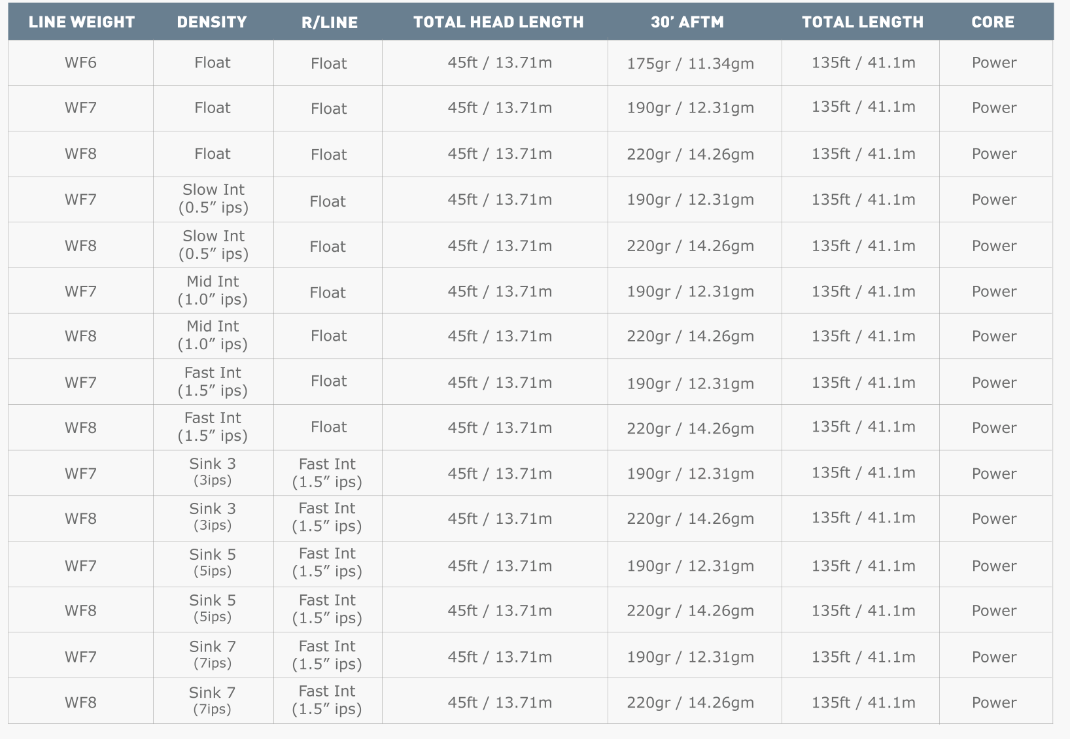Click Sink 5 density cell for WF7
This screenshot has height=739, width=1070.
coord(213,562)
